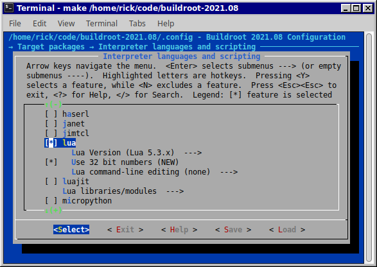377x267 pixels.
Task: Toggle the haserl package checkbox
Action: (51, 114)
